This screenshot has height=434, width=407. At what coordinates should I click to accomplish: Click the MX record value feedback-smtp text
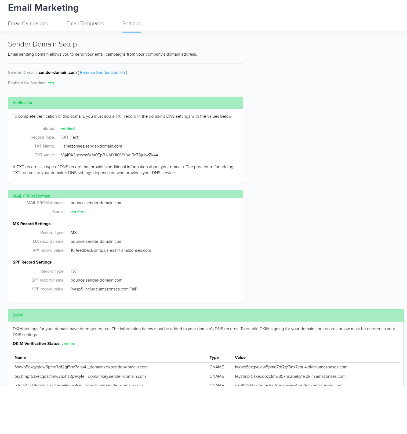click(x=111, y=250)
